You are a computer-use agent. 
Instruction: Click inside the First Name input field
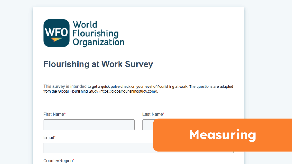pos(89,125)
